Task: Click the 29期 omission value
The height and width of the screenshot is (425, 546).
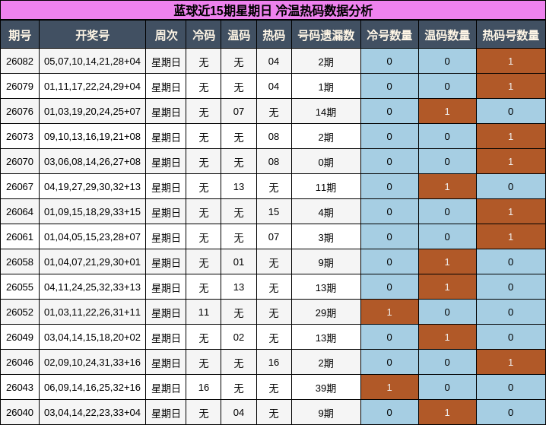Action: click(x=326, y=312)
